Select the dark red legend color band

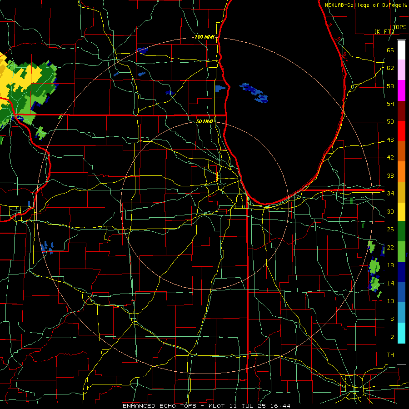(401, 110)
